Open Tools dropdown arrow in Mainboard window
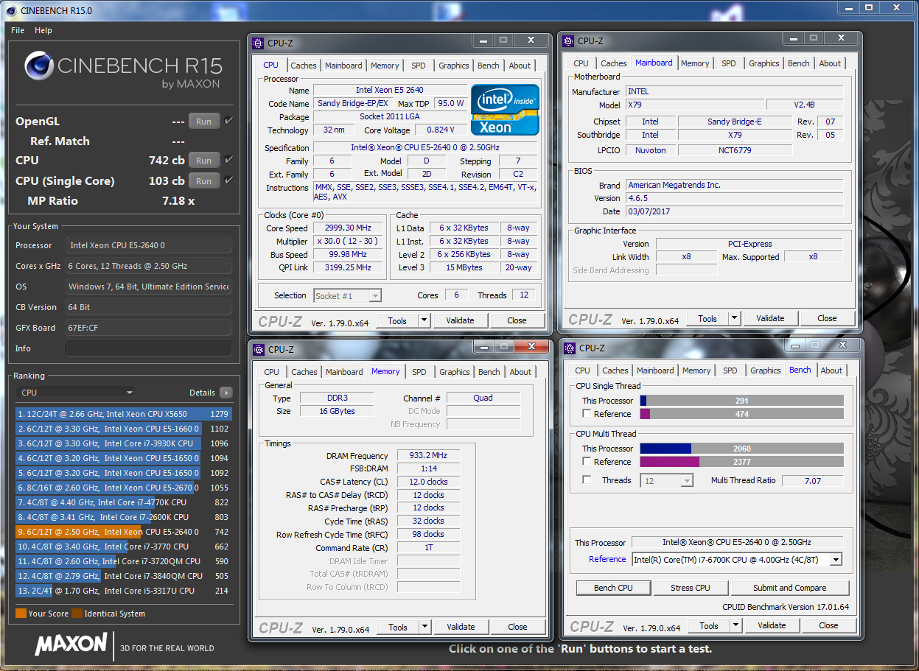This screenshot has height=671, width=919. pos(734,319)
